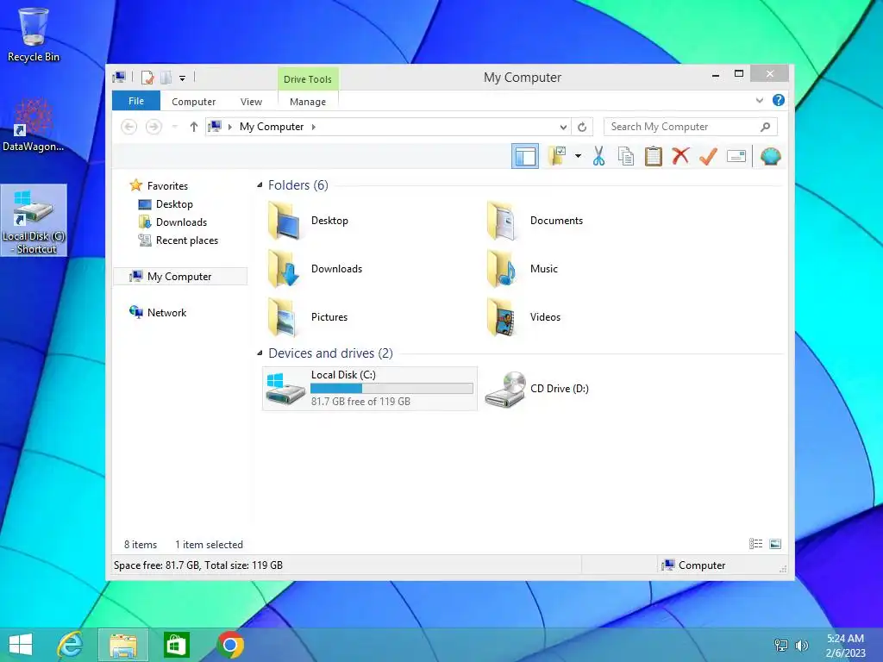
Task: Click the Drive Tools contextual tab header
Action: (x=308, y=78)
